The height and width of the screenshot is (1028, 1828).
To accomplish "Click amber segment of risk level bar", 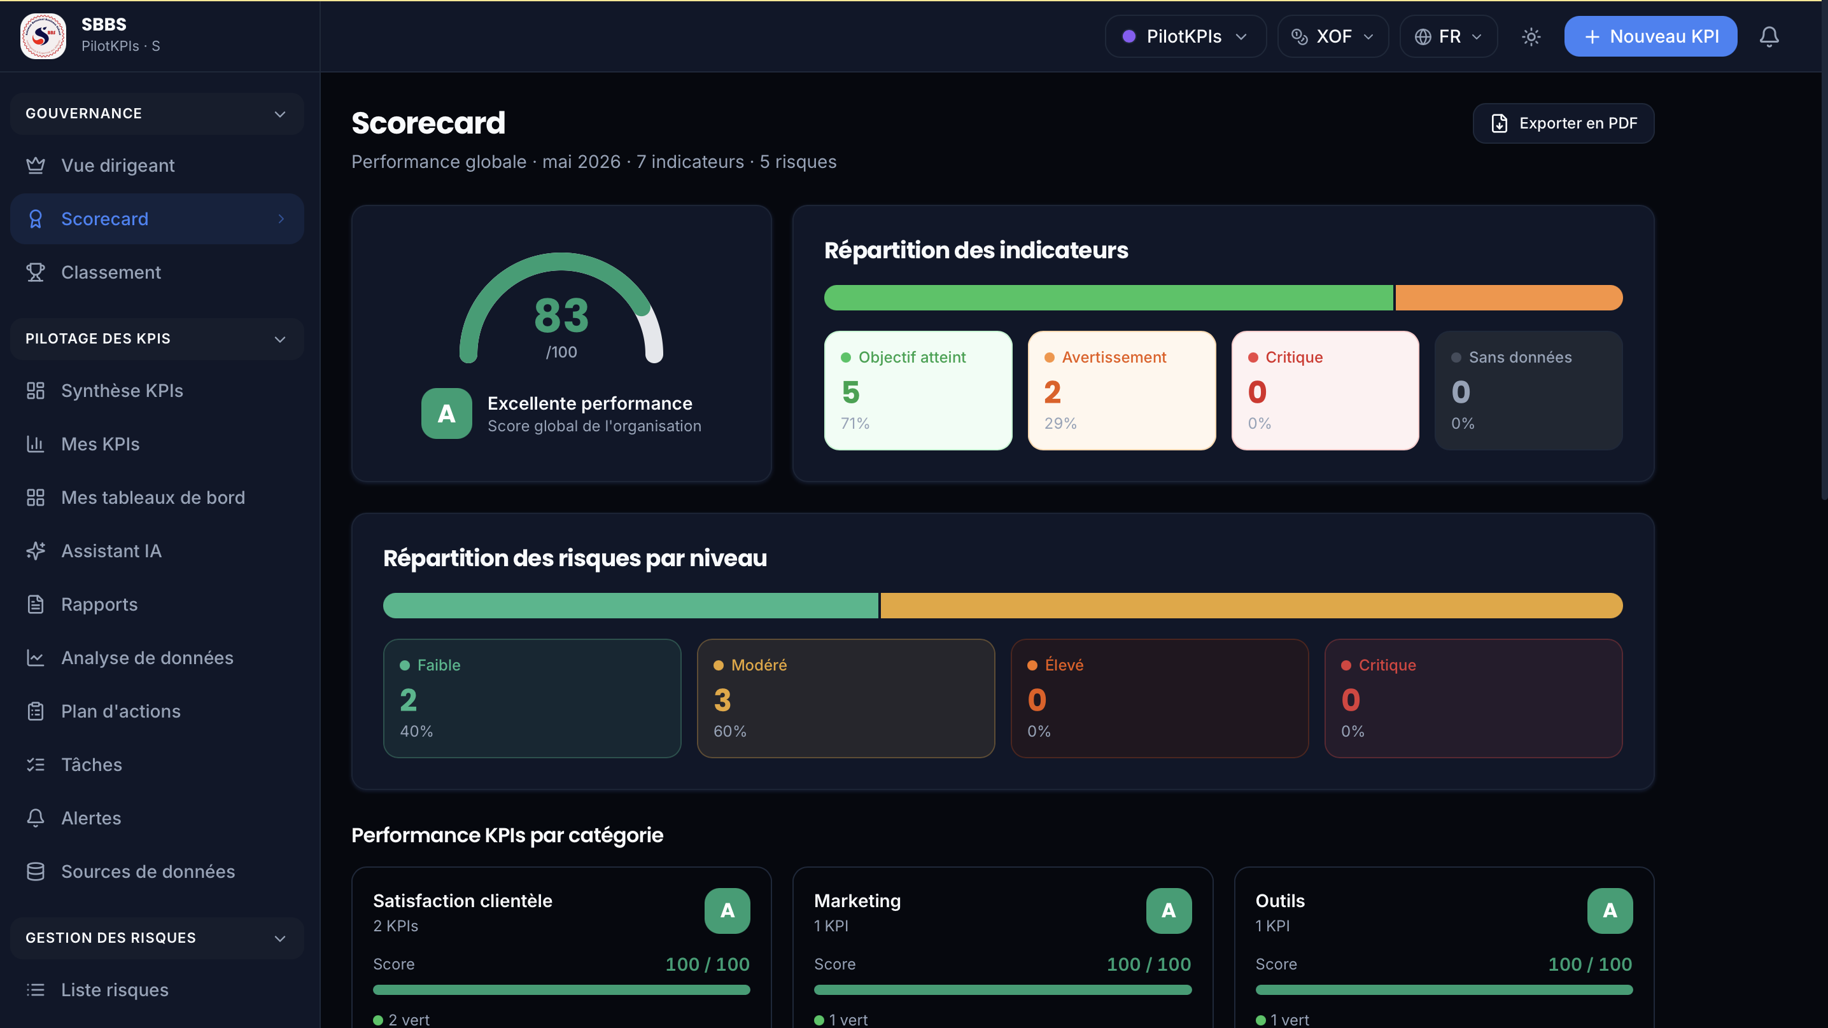I will pos(1252,606).
